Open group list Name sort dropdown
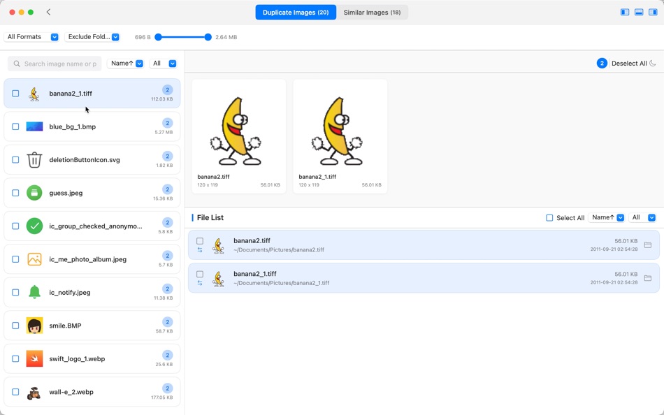Image resolution: width=664 pixels, height=415 pixels. (125, 64)
